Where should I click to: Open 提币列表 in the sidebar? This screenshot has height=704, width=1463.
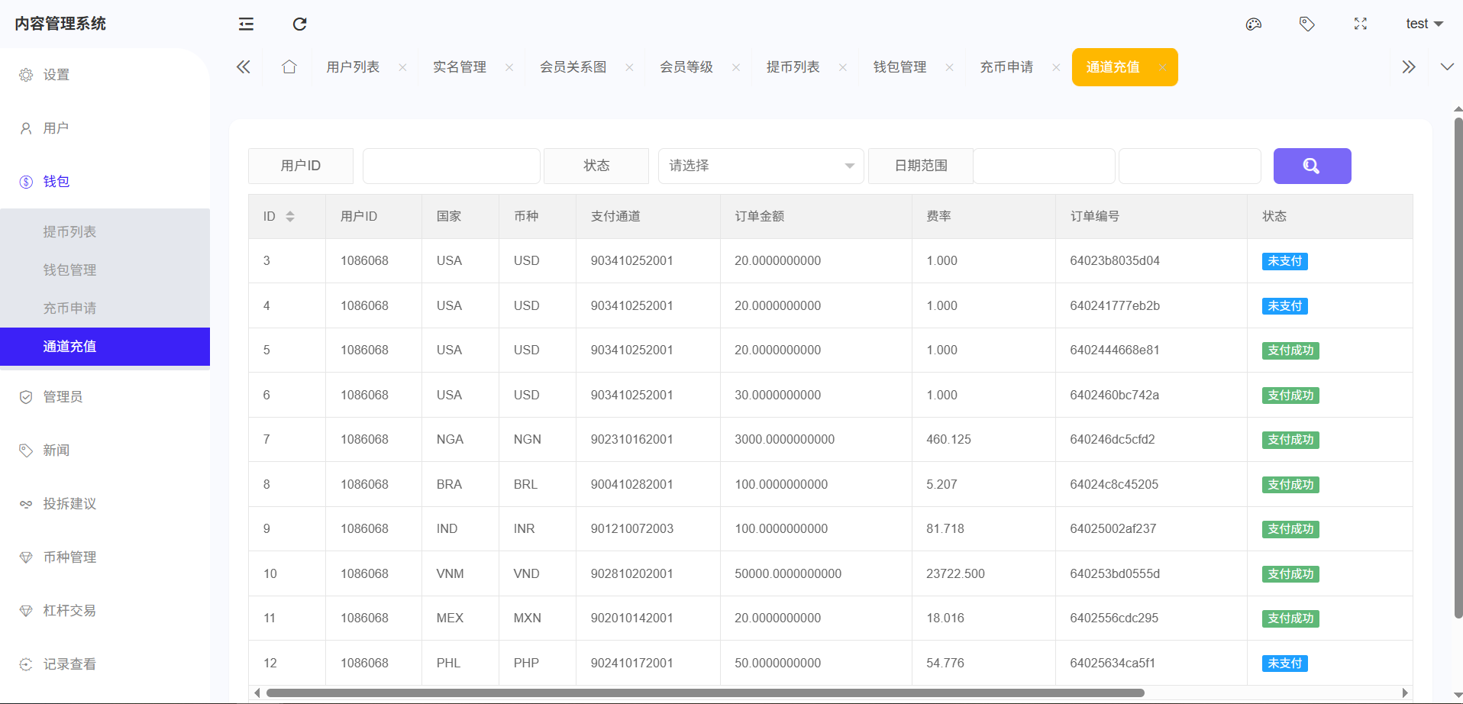(69, 232)
